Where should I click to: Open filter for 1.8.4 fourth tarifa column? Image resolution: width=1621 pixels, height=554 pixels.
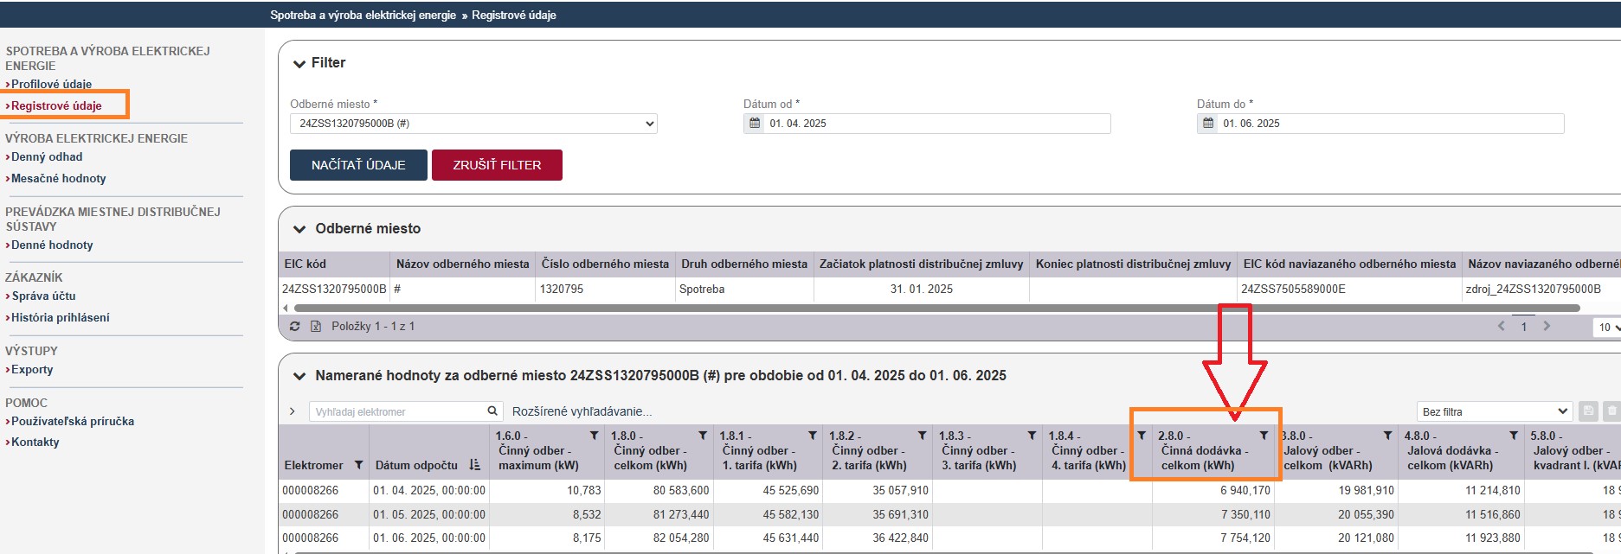click(x=1142, y=436)
